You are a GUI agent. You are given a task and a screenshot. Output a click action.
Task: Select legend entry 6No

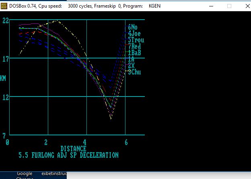point(133,27)
